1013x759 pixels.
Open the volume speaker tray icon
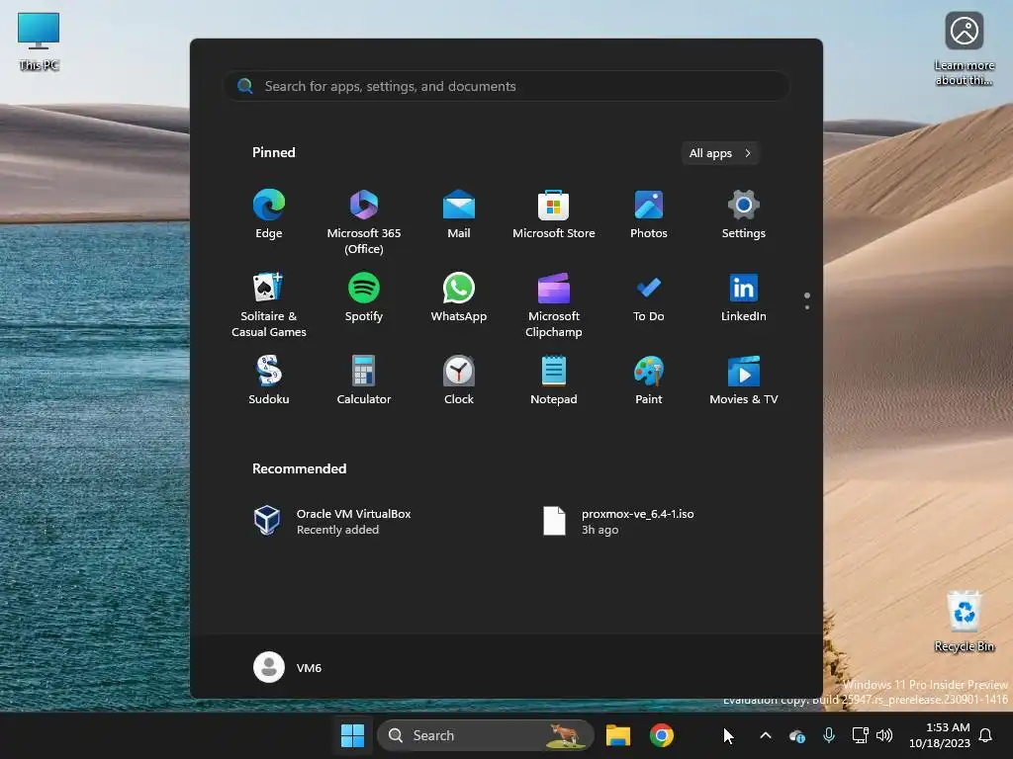point(884,735)
